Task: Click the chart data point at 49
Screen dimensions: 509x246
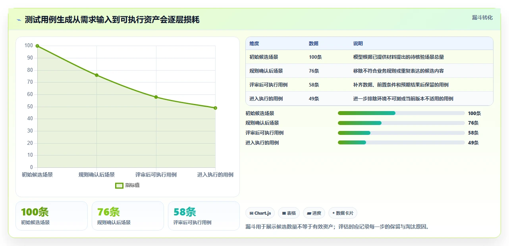Action: (215, 108)
